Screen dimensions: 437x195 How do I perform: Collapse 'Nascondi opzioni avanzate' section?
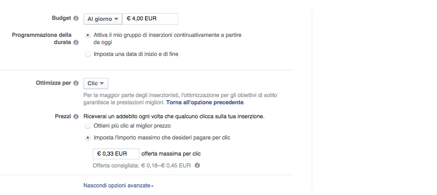pos(118,186)
